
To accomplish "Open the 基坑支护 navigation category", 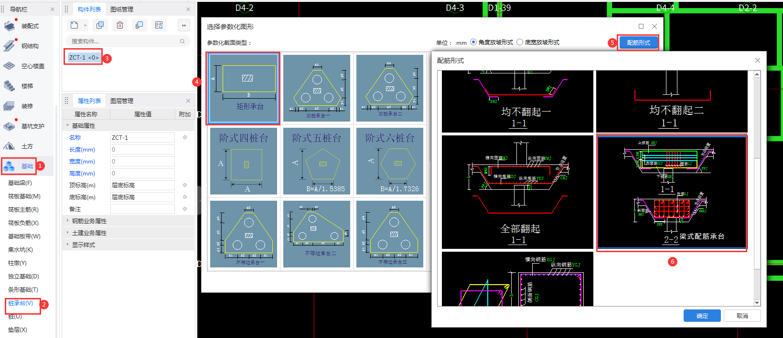I will tap(24, 126).
